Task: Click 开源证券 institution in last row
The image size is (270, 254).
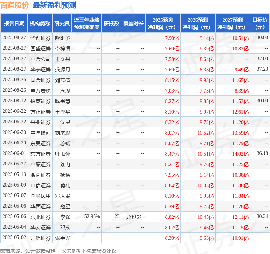Action: 41,238
